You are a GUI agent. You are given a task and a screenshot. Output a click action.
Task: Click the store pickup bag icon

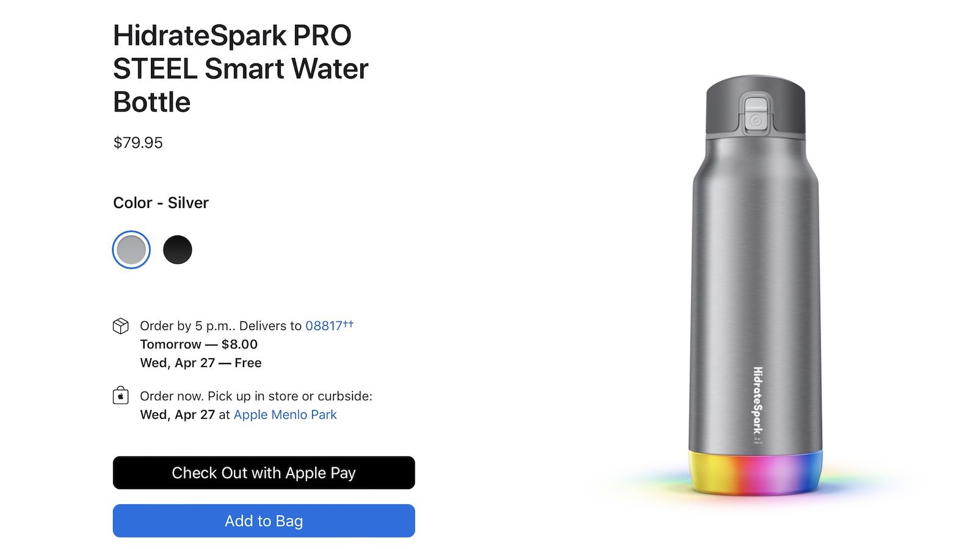point(121,396)
